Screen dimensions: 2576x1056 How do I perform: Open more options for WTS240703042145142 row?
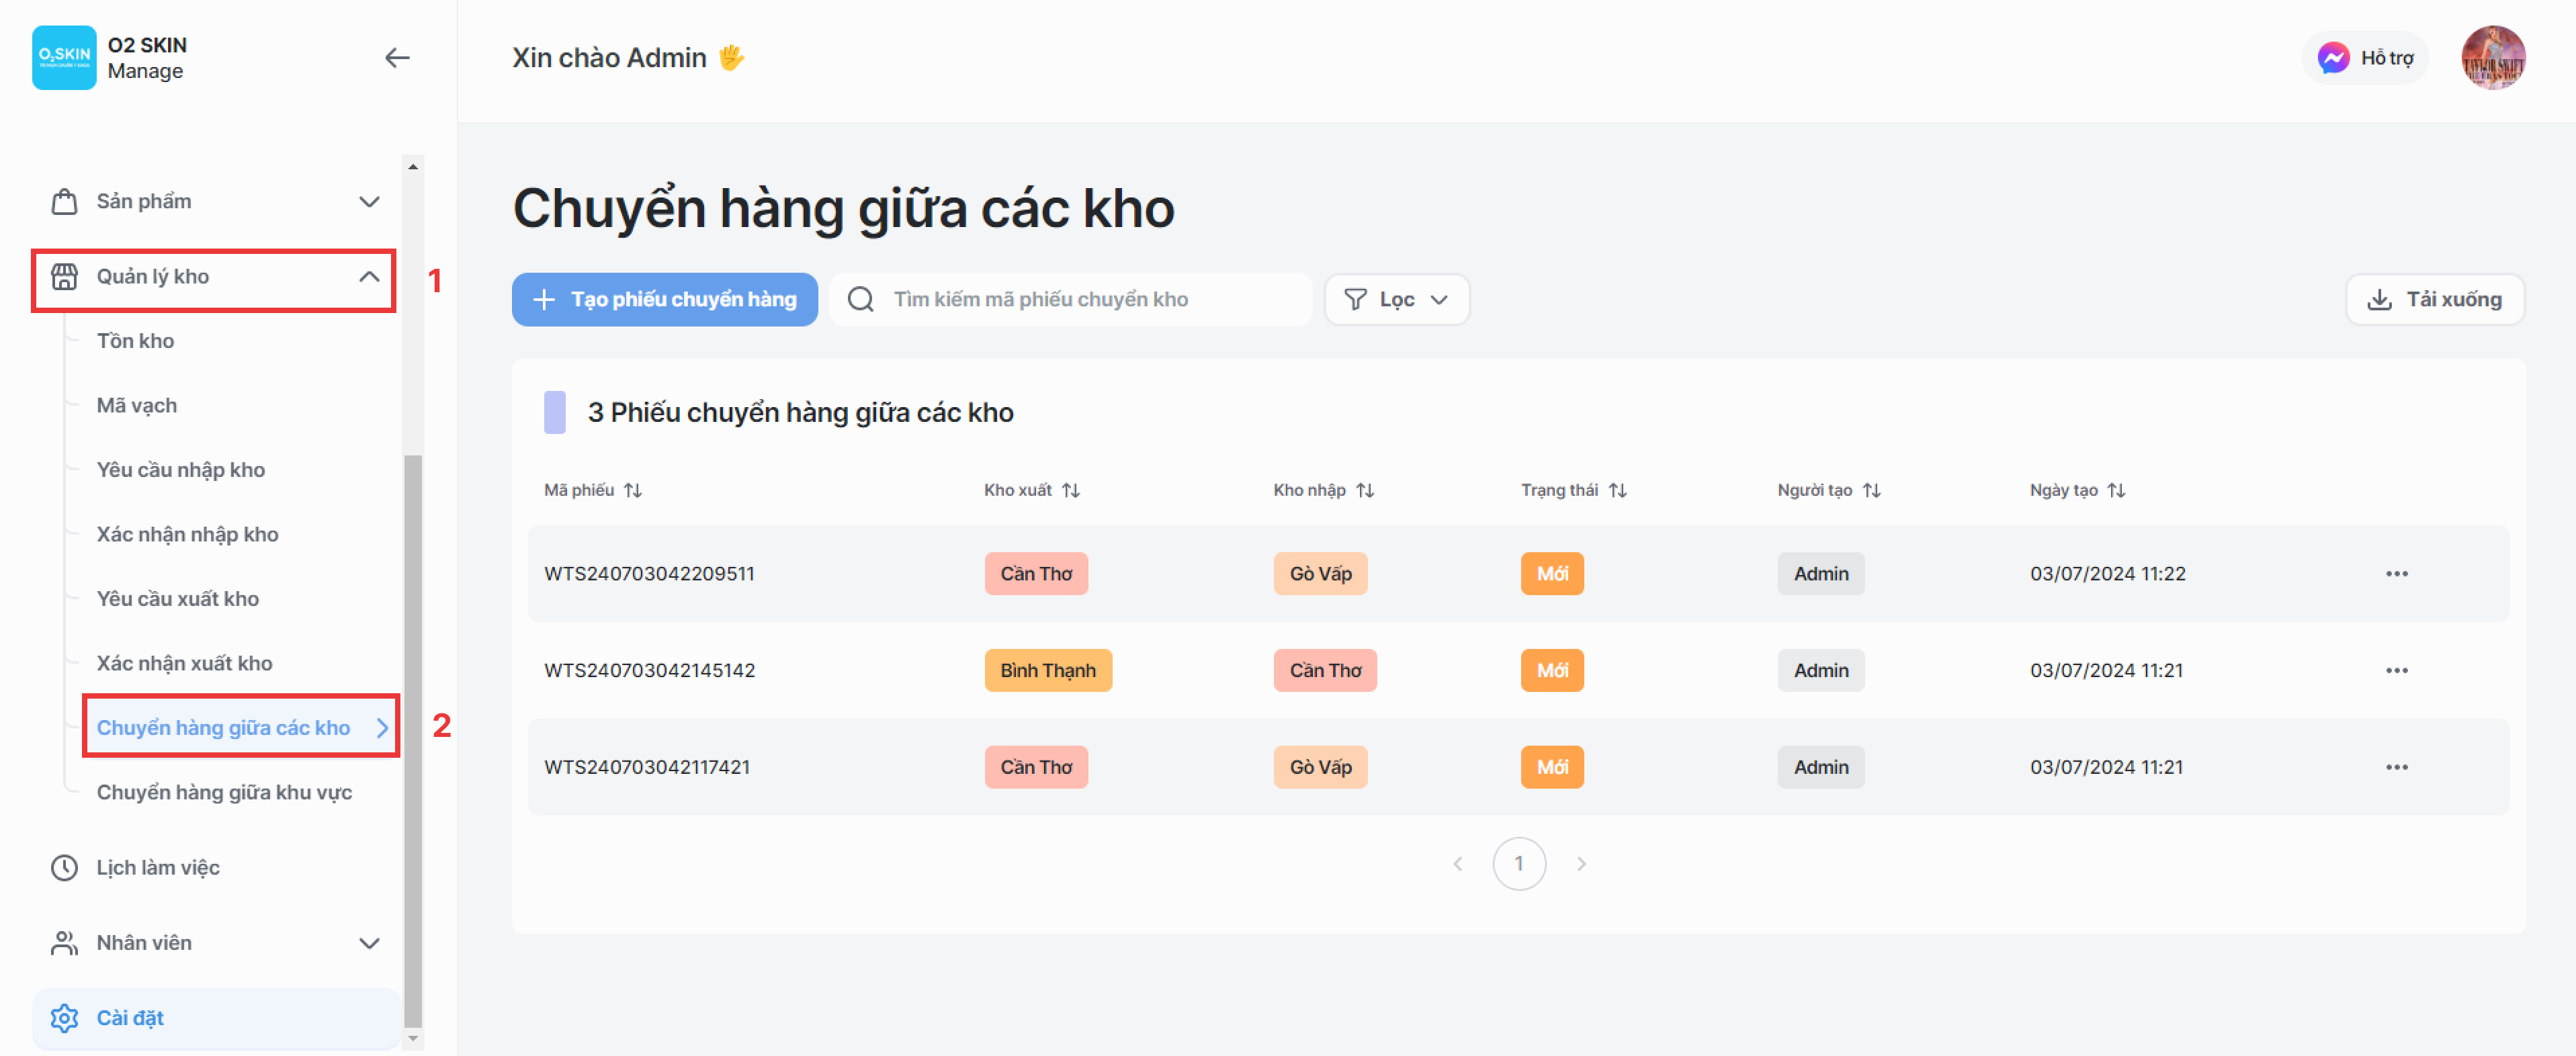(x=2396, y=671)
